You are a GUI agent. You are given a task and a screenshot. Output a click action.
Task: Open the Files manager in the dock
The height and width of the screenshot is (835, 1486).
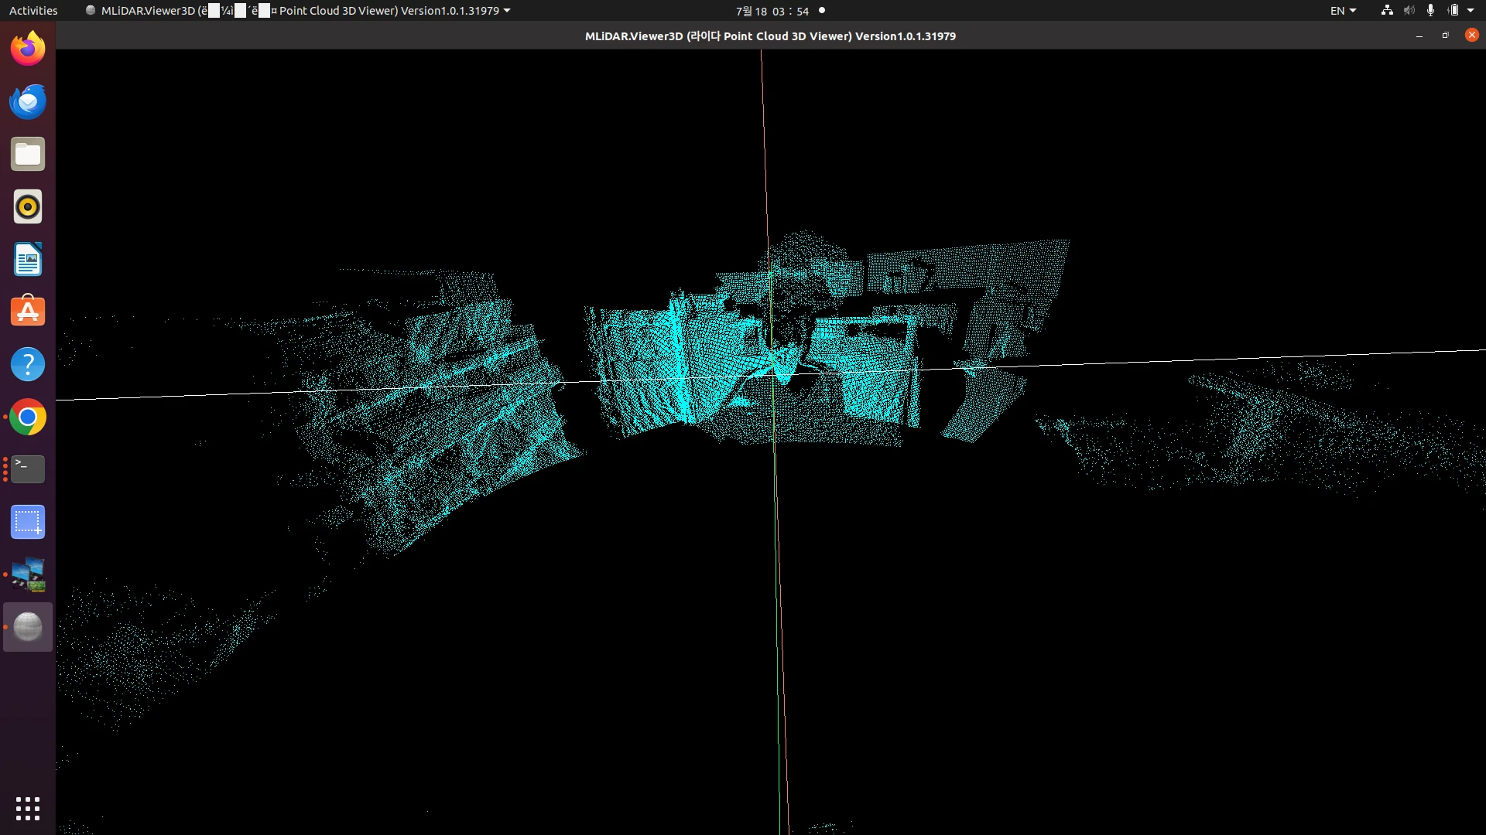point(28,154)
